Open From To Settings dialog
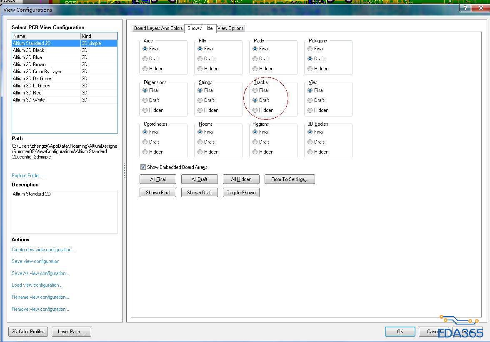Screen dimensions: 490x342 point(290,179)
